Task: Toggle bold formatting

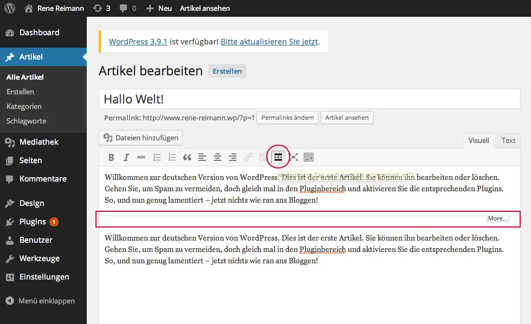Action: pyautogui.click(x=111, y=157)
